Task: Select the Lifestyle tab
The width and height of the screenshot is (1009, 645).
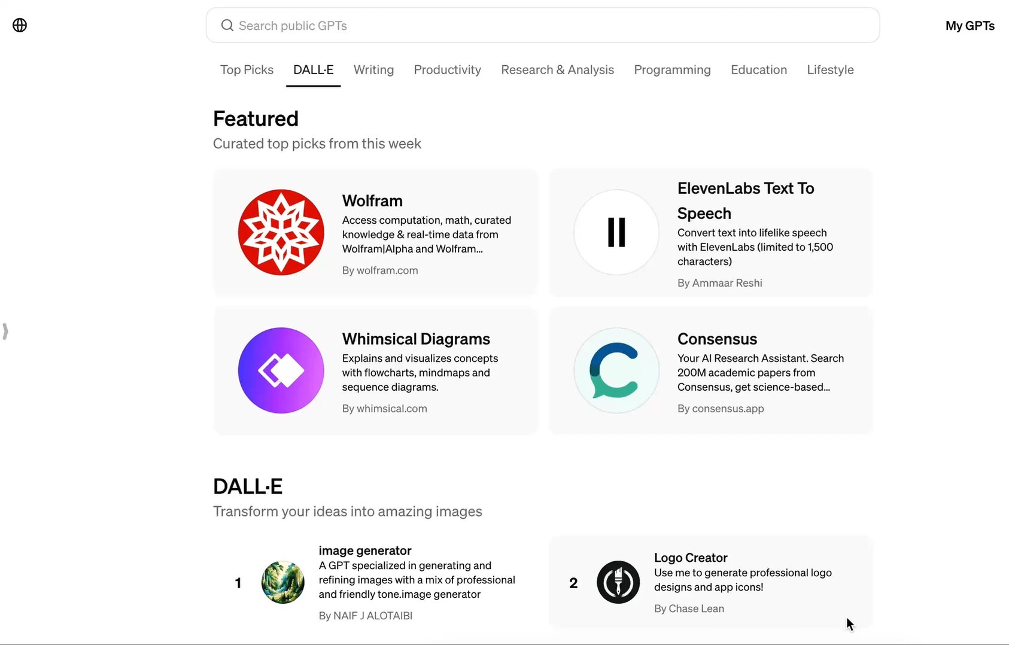Action: 830,70
